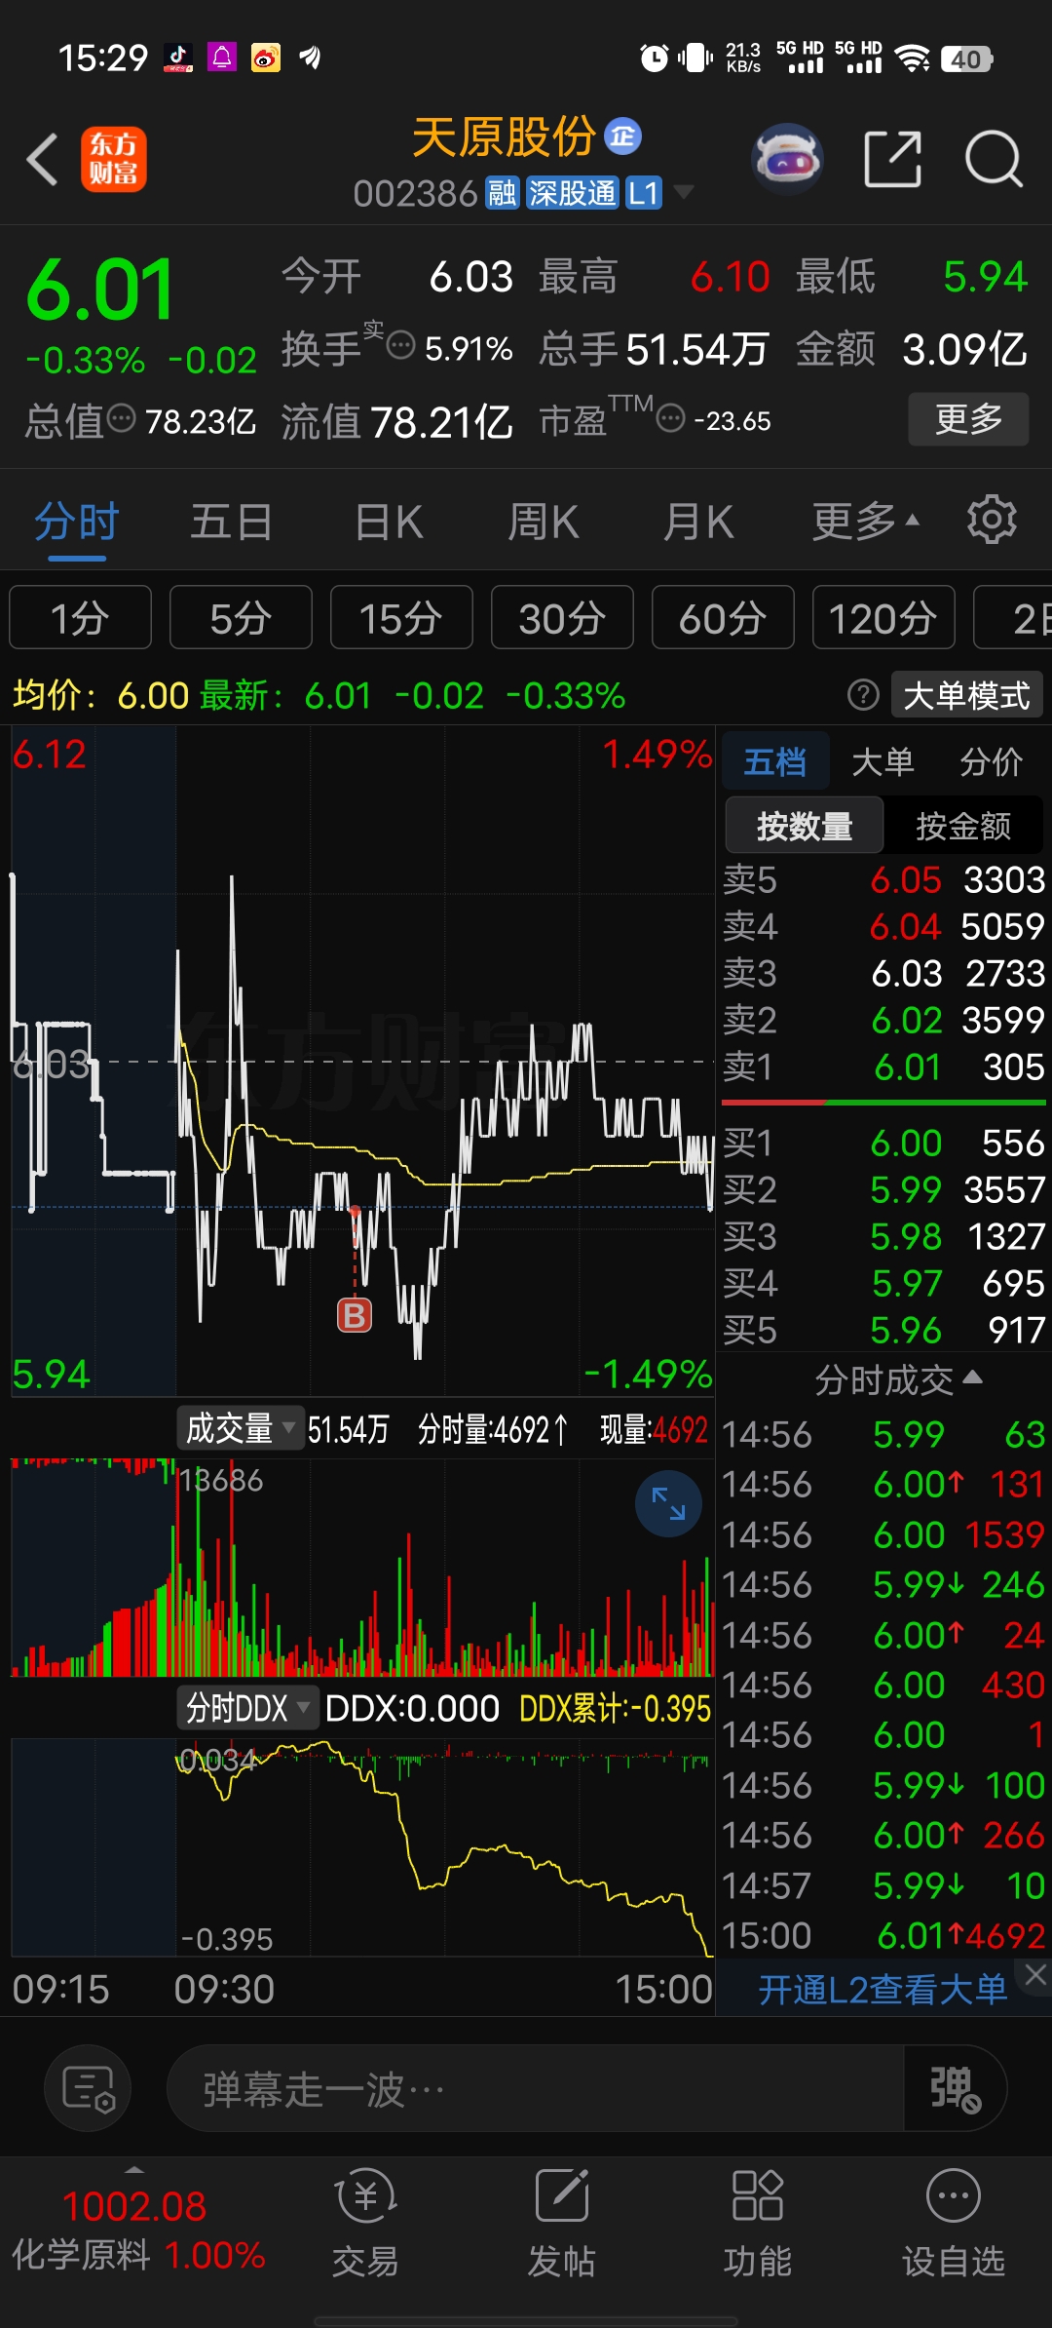
Task: Open the 大单 tab
Action: (883, 760)
